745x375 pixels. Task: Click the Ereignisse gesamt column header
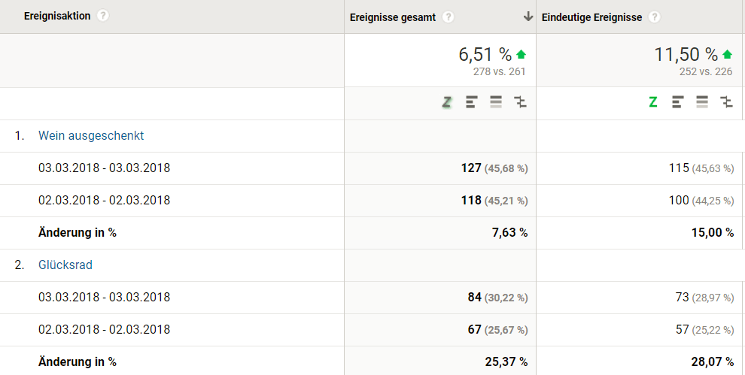coord(393,17)
